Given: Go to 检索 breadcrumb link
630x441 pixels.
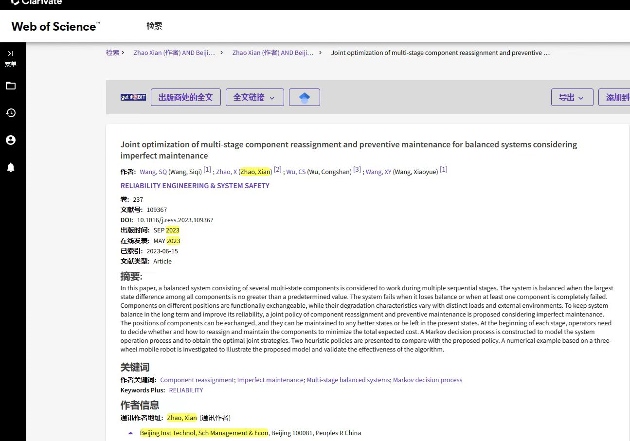Looking at the screenshot, I should coord(112,53).
